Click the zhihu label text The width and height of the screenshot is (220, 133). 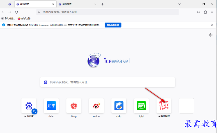51,116
